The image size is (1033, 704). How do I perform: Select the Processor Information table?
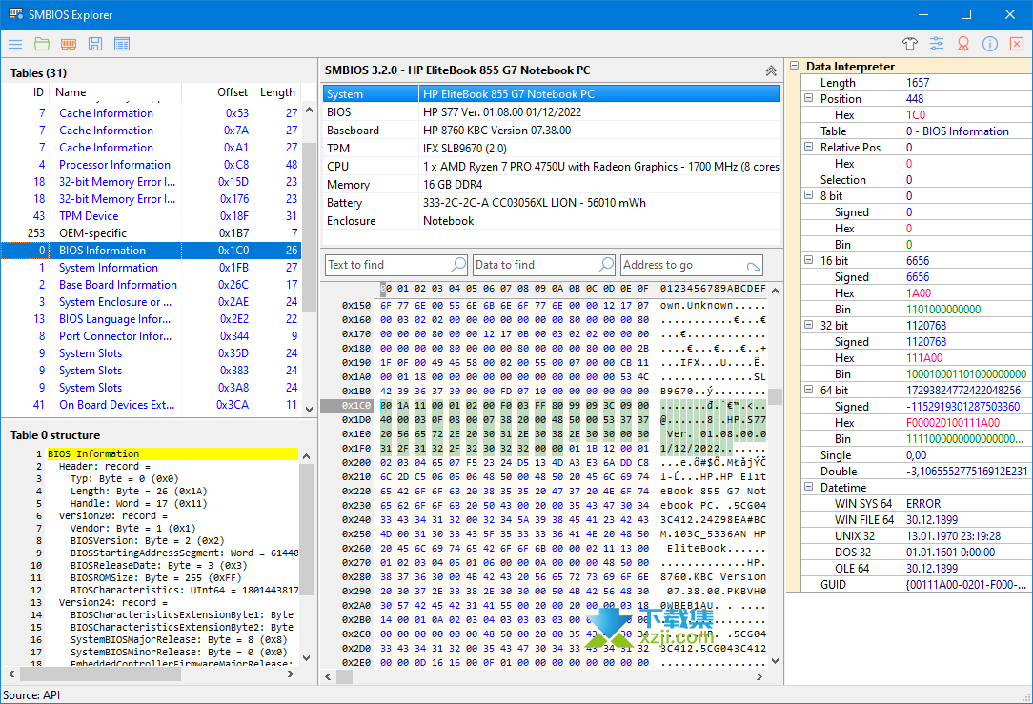coord(151,165)
